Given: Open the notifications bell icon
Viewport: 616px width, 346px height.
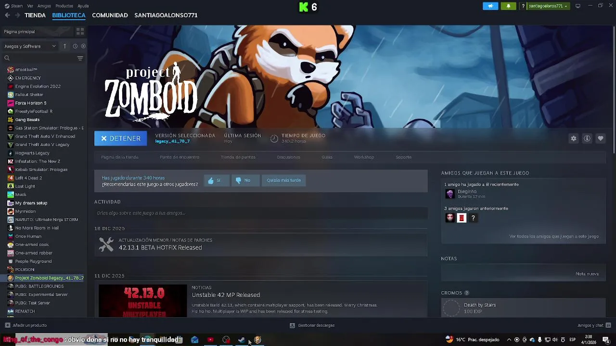Looking at the screenshot, I should coord(509,6).
